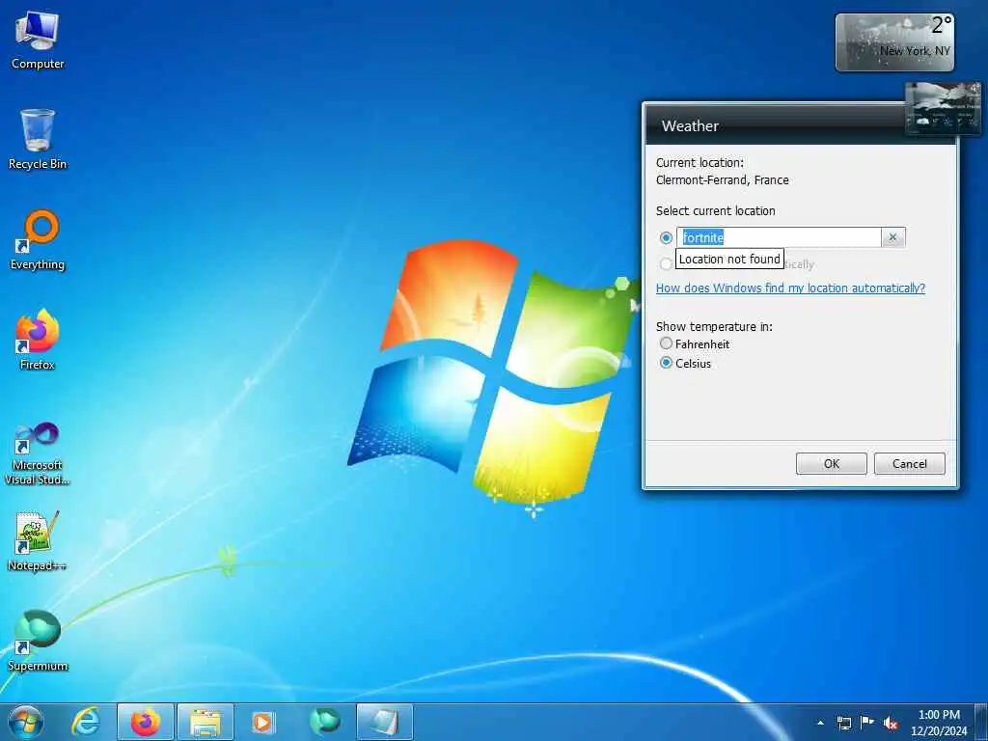Open the clock showing 1:00 PM

coord(938,722)
